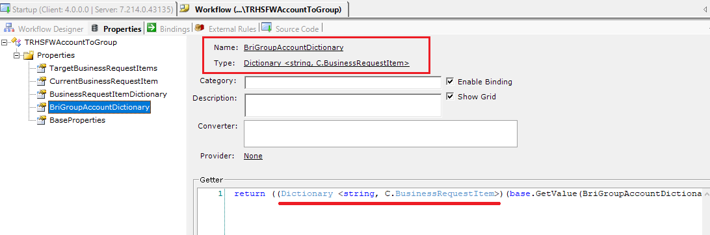The height and width of the screenshot is (235, 710).
Task: Click the External Rules book icon
Action: coord(199,27)
